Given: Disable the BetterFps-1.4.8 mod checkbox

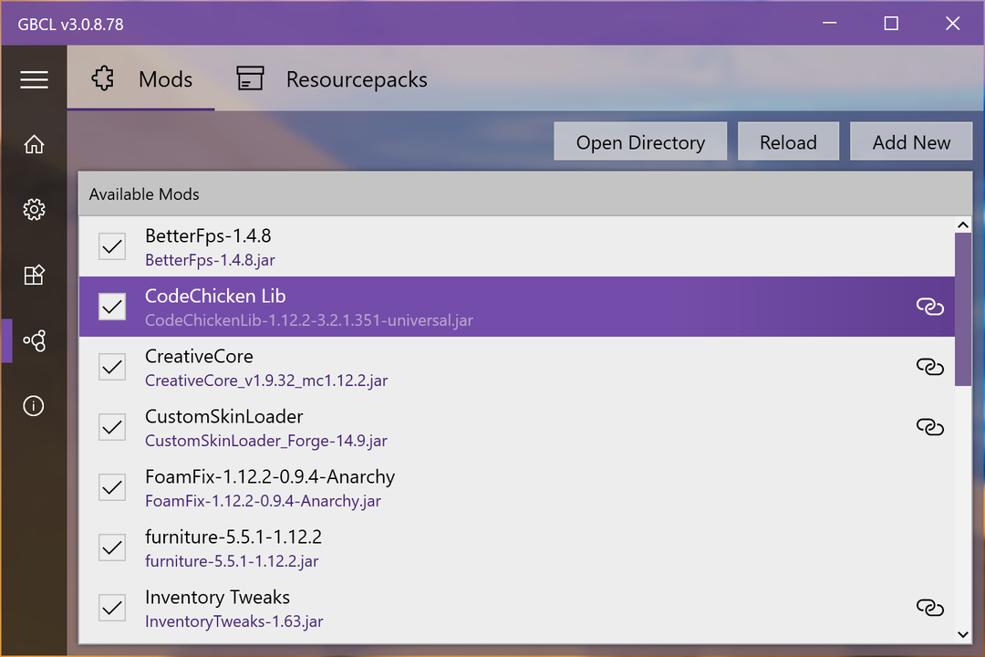Looking at the screenshot, I should 112,246.
